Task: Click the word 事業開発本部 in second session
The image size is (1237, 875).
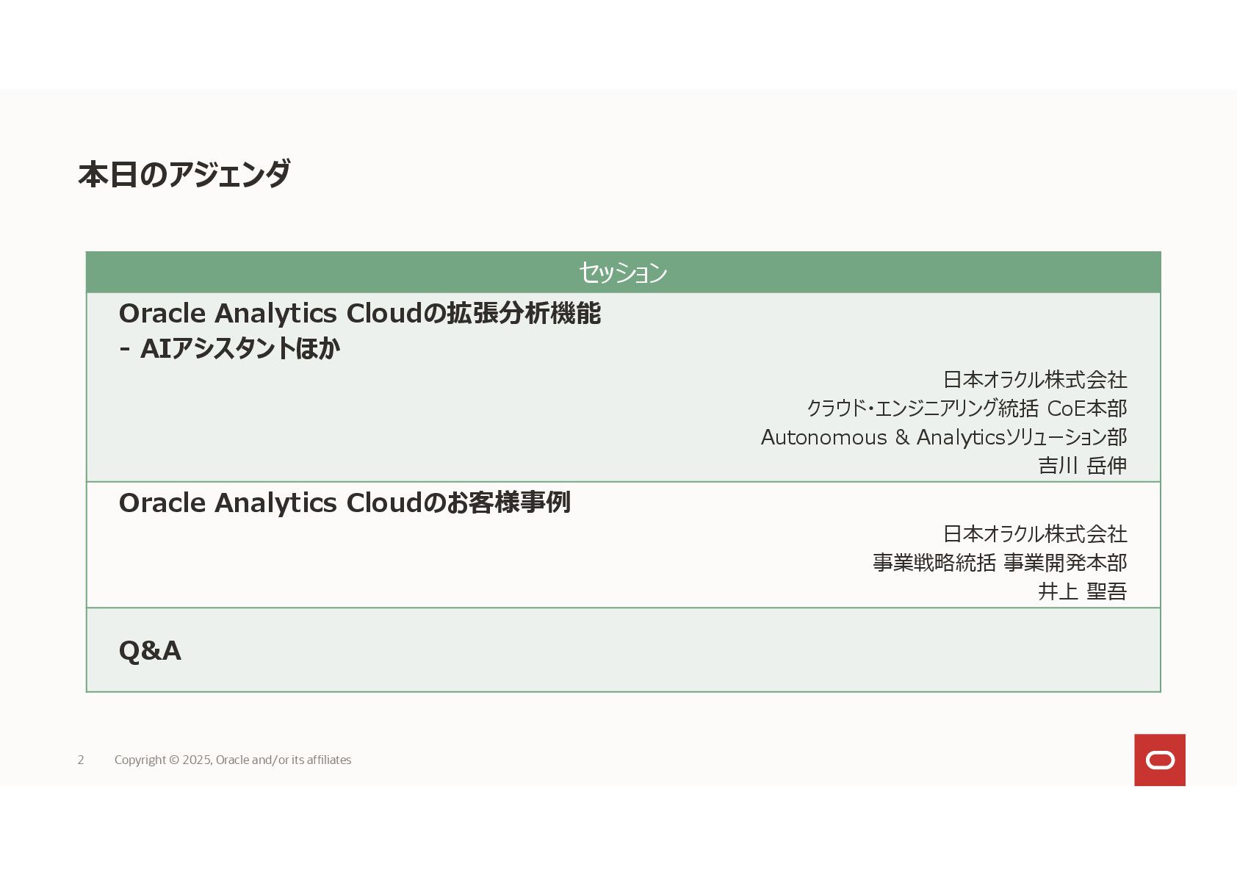Action: [1065, 563]
